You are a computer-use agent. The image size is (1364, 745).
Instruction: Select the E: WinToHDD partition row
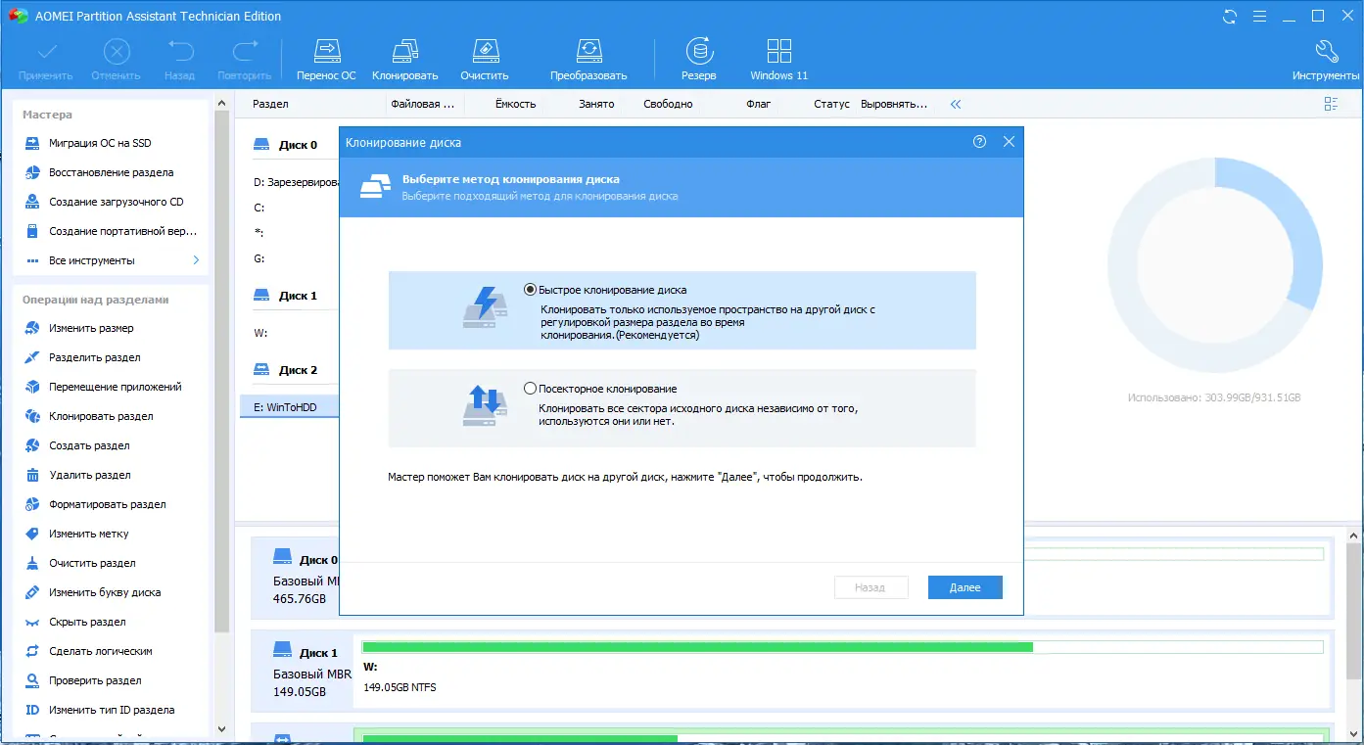point(290,407)
